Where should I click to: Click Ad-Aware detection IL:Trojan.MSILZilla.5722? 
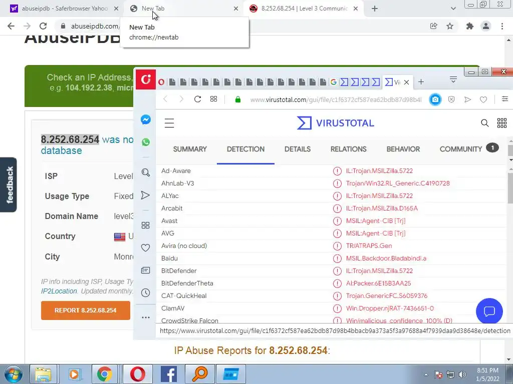click(x=379, y=171)
